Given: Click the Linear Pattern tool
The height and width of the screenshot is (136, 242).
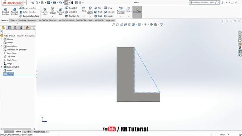Looking at the screenshot, I should [90, 10].
